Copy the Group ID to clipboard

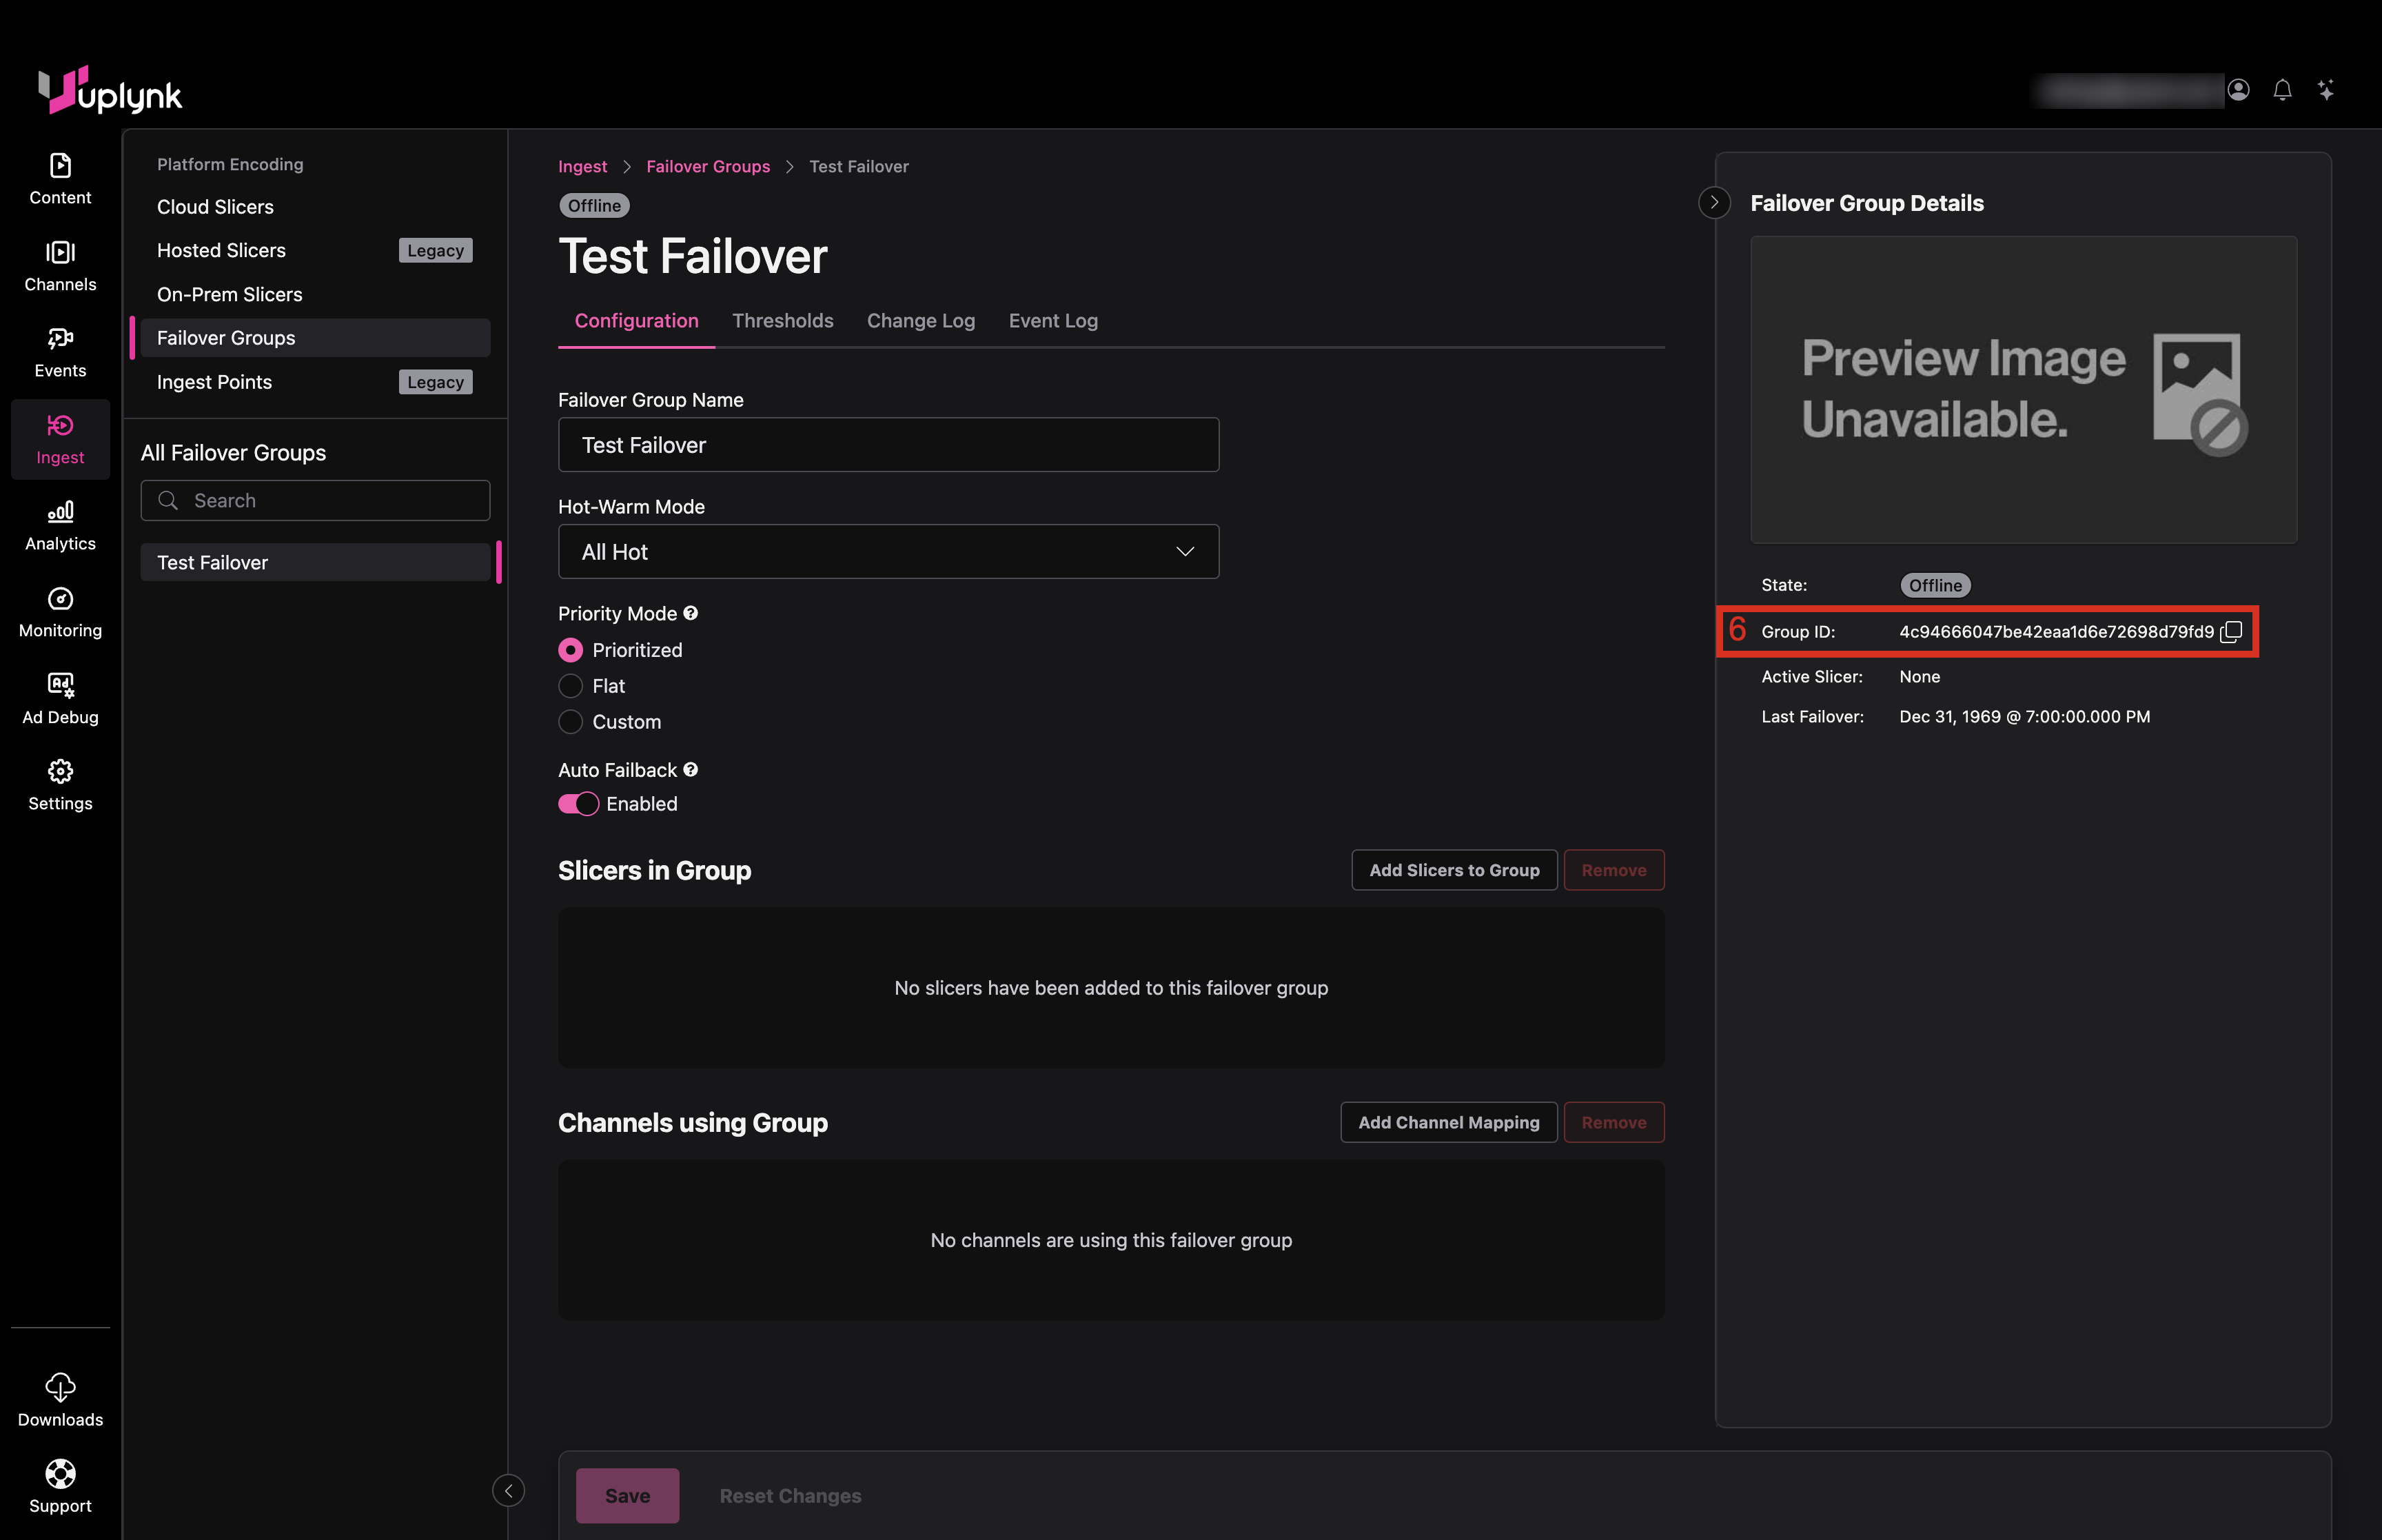click(2231, 632)
